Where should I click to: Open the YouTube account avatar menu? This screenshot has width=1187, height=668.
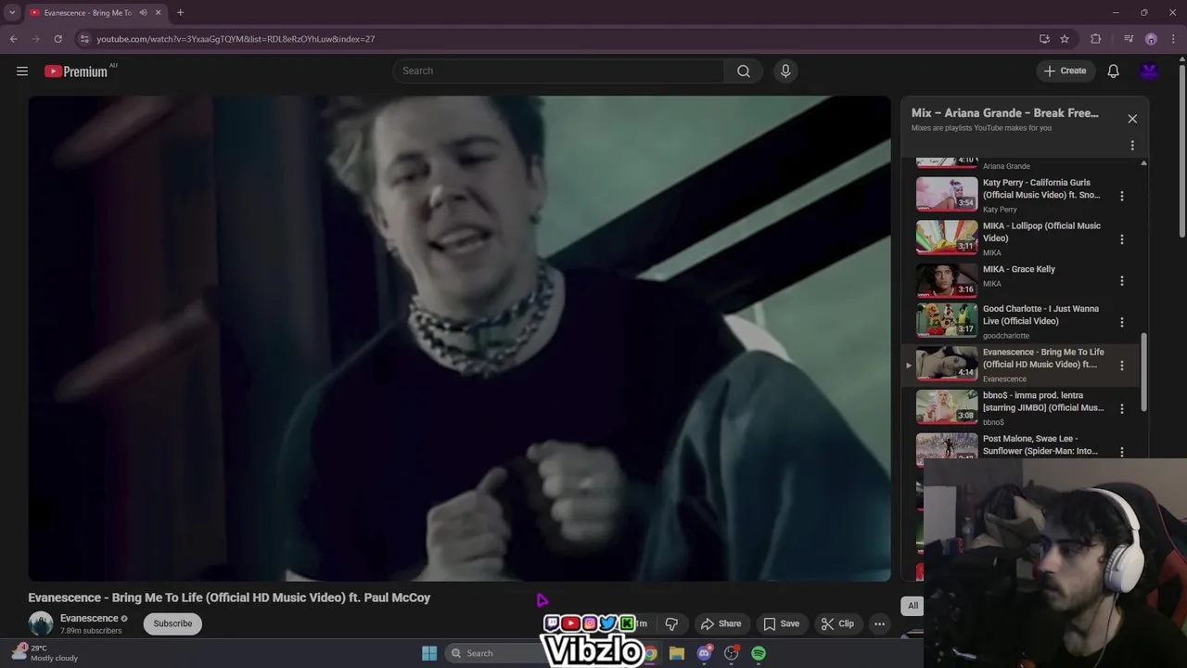coord(1150,71)
